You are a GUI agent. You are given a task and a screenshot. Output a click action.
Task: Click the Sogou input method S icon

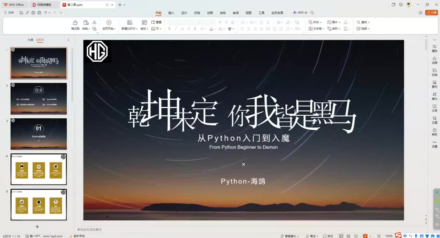pos(398,236)
